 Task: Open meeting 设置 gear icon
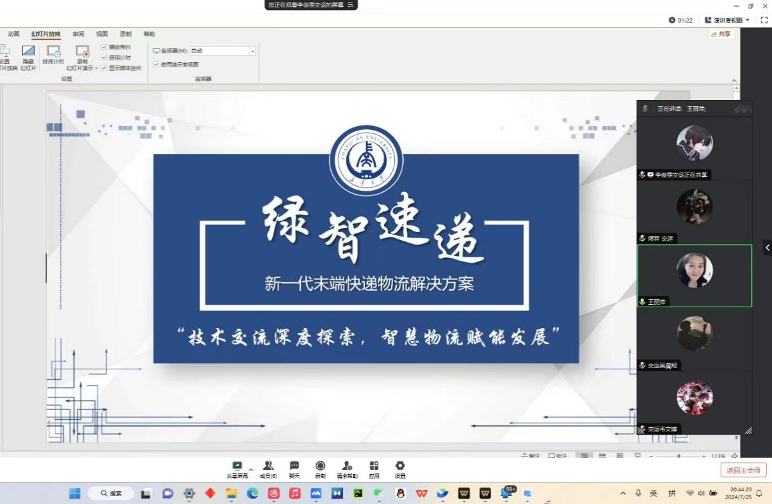click(x=400, y=466)
